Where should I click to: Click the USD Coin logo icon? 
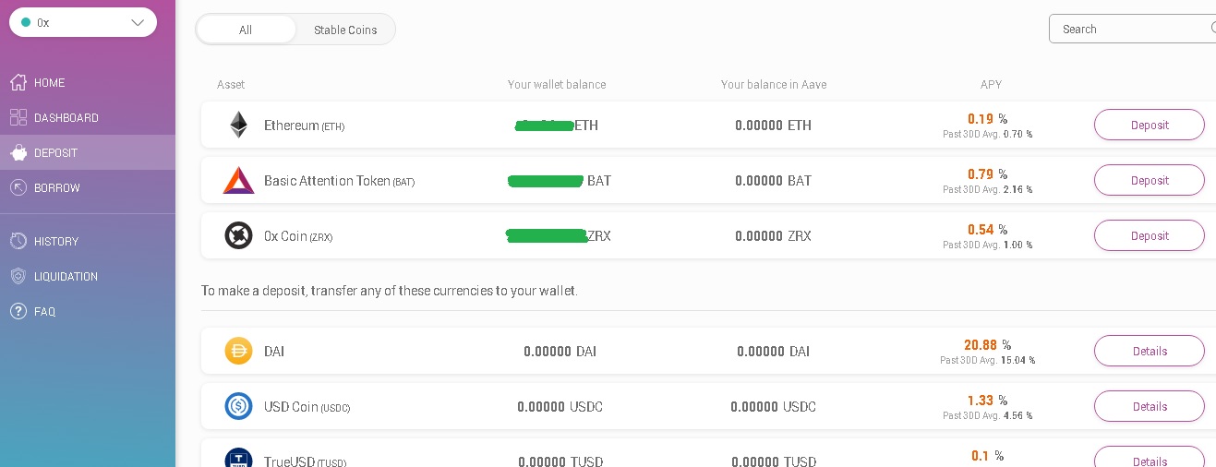(x=238, y=406)
